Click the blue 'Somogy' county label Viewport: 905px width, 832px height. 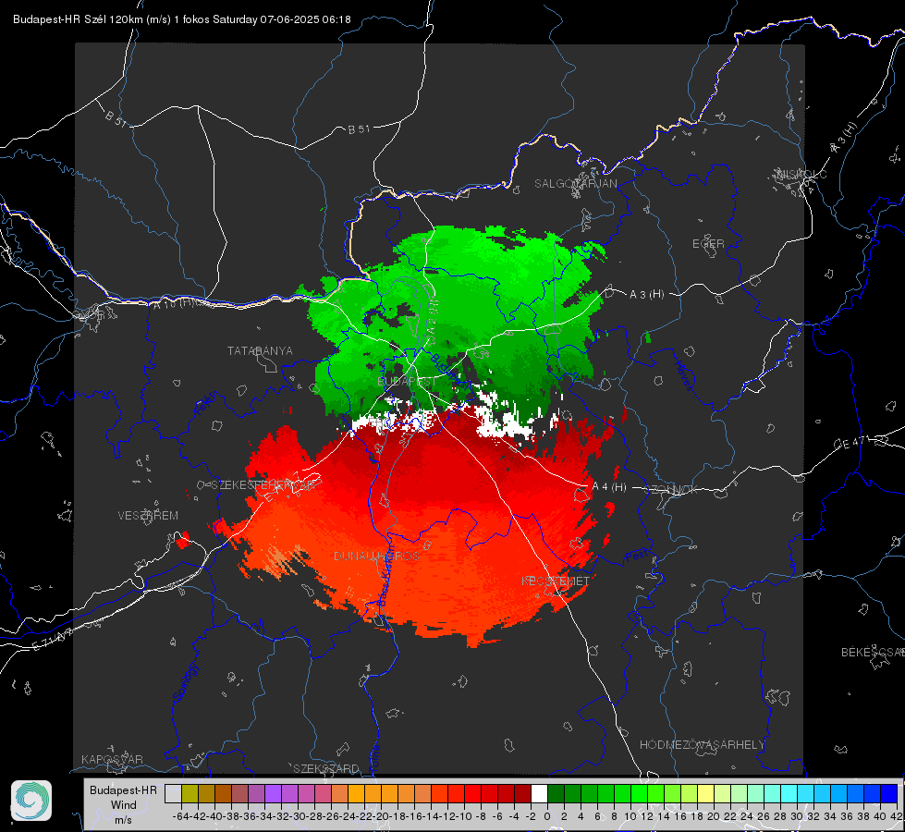tap(186, 682)
